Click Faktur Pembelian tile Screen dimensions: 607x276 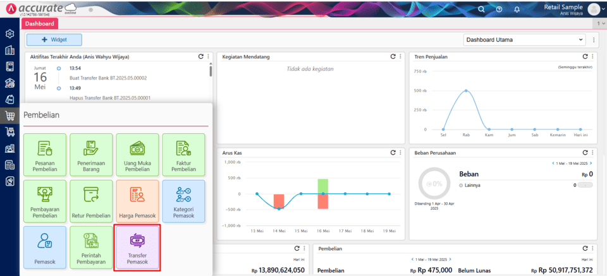tap(183, 155)
